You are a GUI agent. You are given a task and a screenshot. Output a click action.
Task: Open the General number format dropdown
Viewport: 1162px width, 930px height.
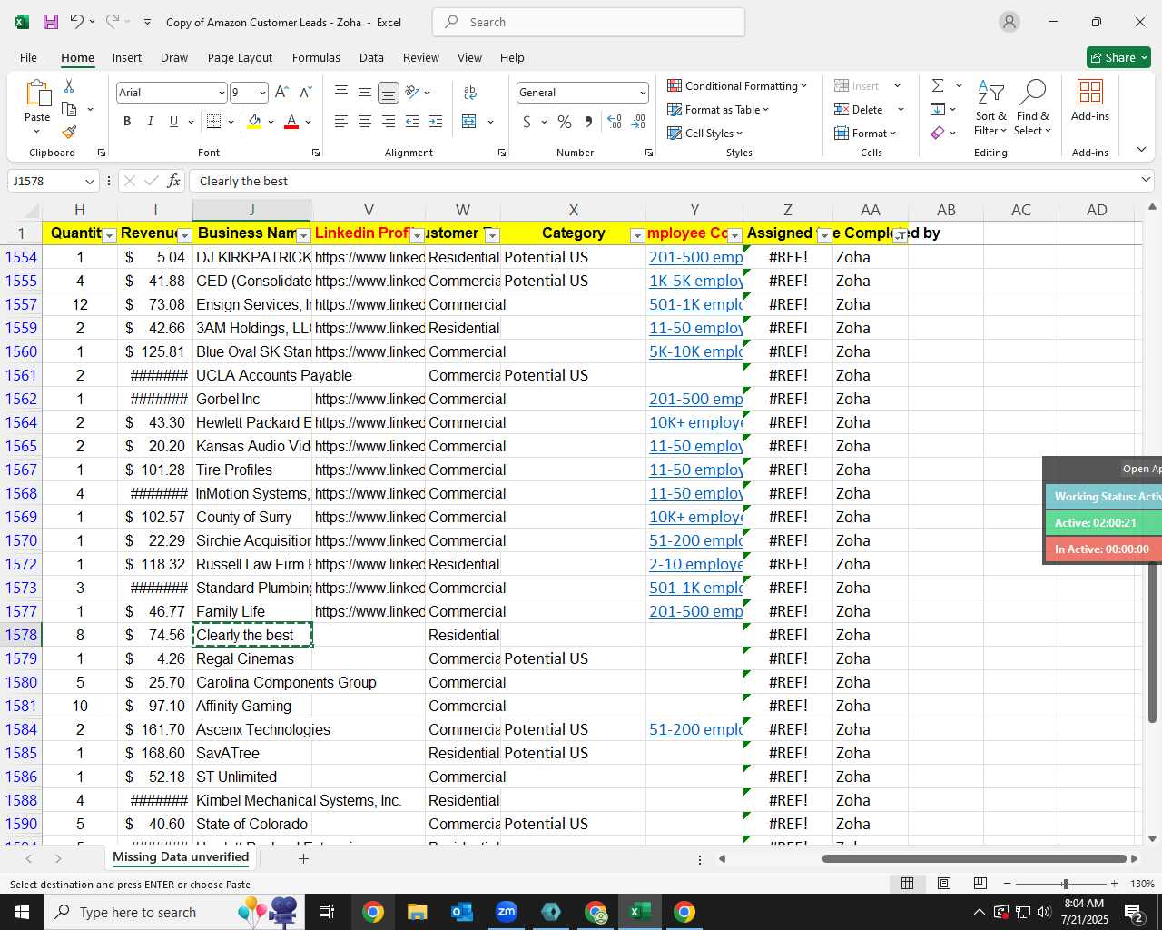[643, 93]
